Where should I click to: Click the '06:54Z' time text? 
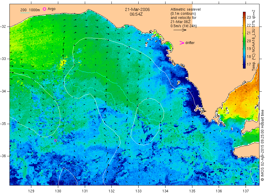click(136, 14)
